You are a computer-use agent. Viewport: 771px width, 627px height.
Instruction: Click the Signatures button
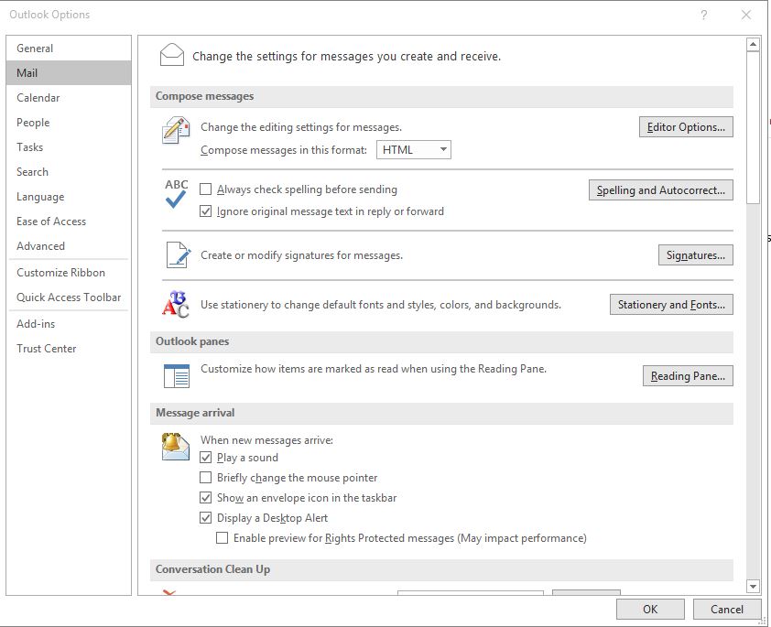696,255
